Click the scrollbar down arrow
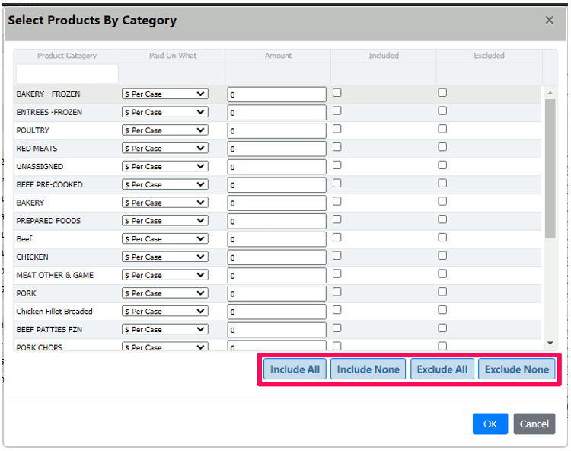Screen dimensions: 571x451 (550, 344)
